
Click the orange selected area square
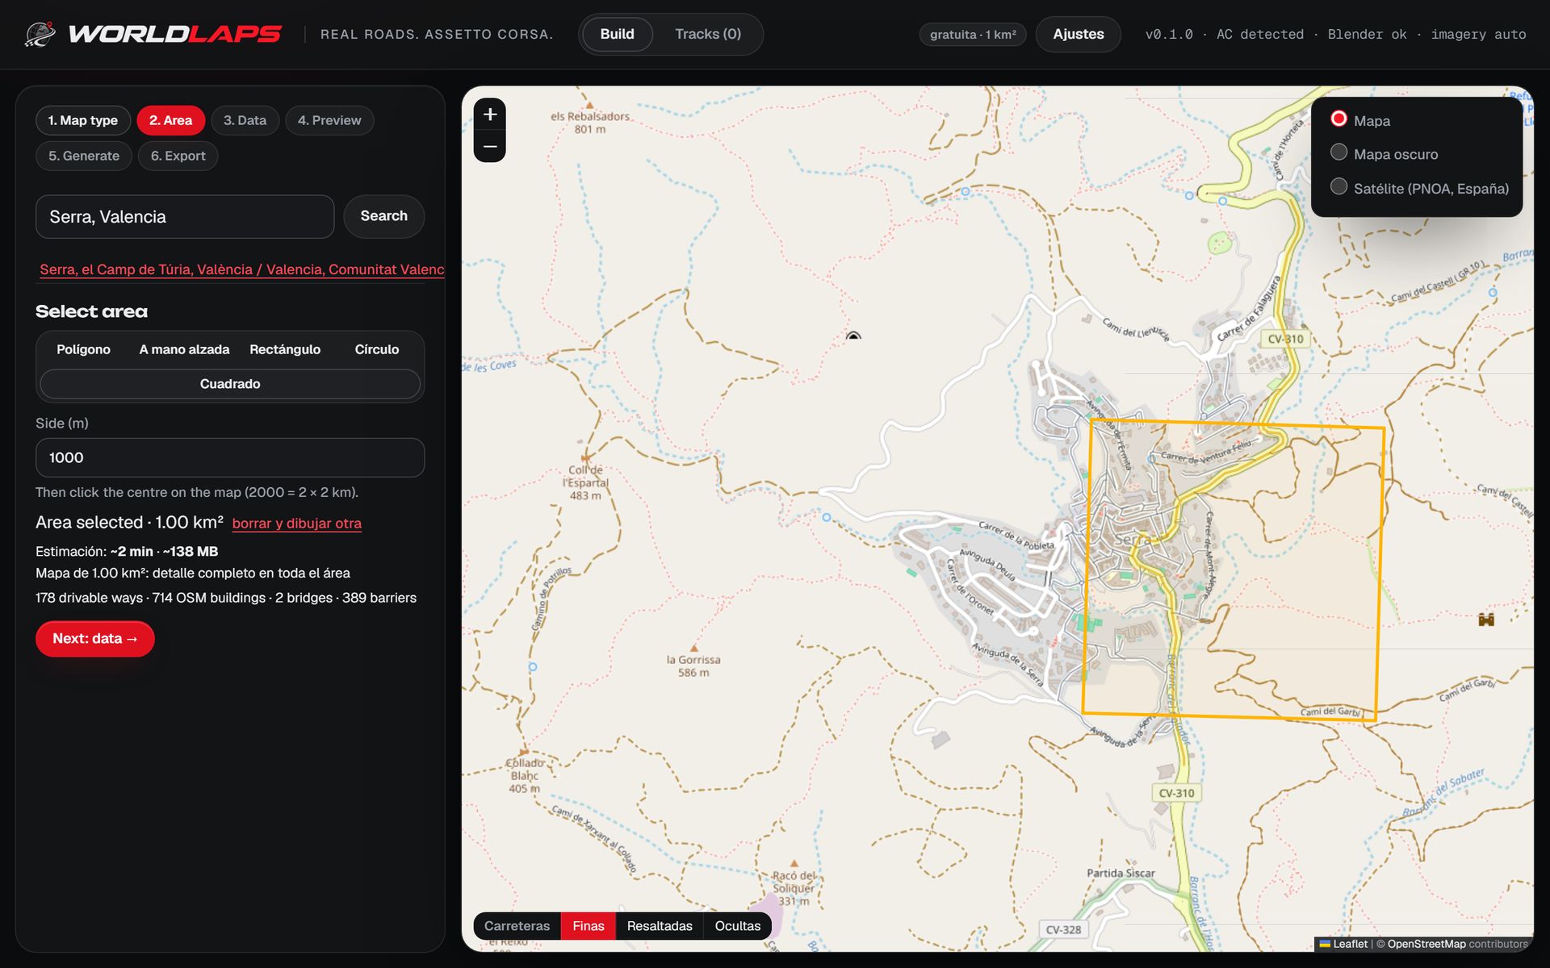click(1232, 570)
